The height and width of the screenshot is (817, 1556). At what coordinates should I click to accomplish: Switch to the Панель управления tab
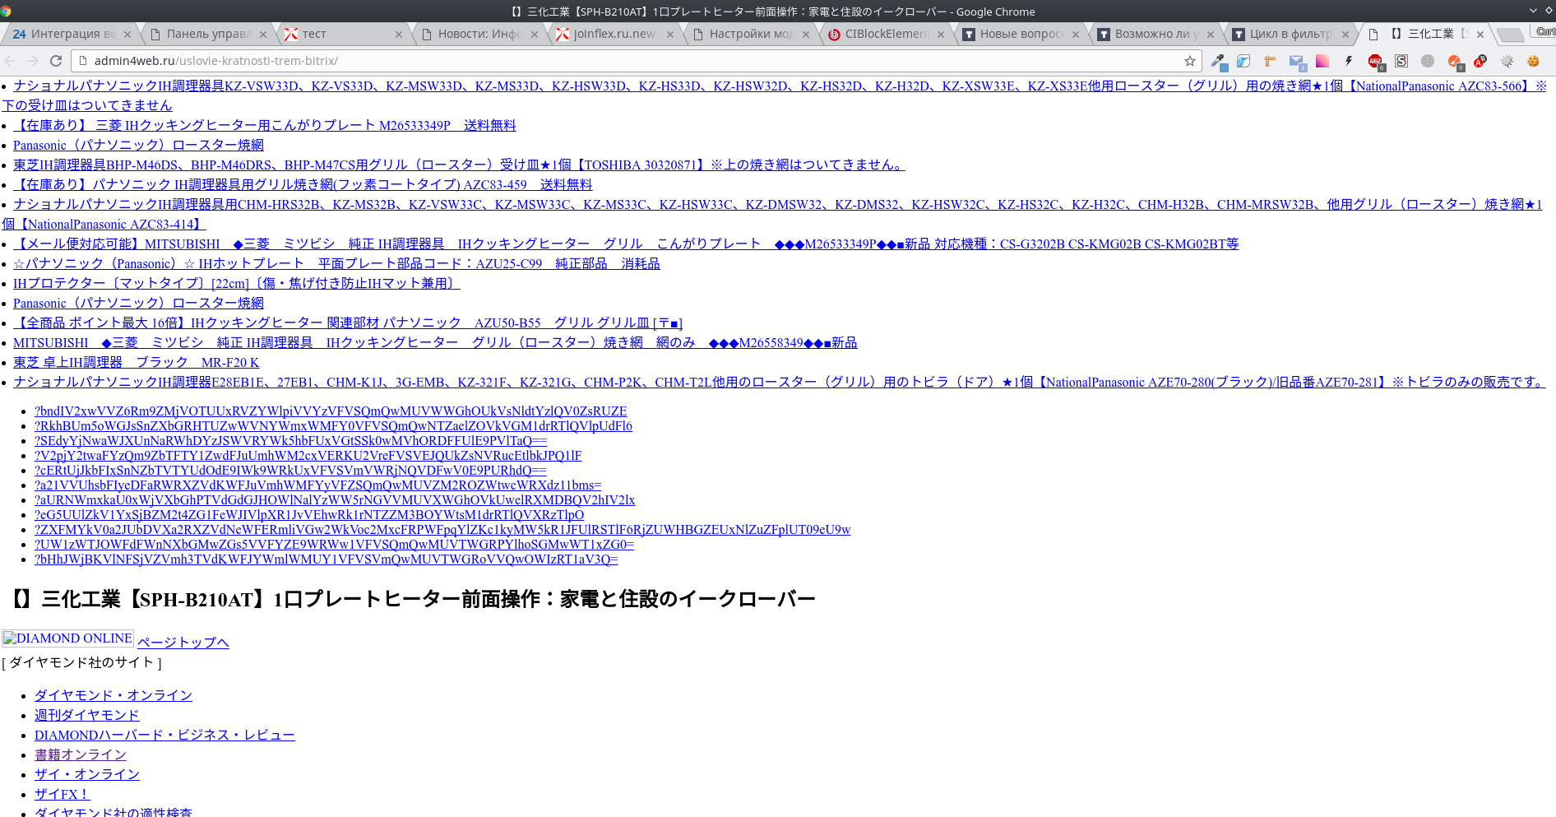tap(208, 34)
